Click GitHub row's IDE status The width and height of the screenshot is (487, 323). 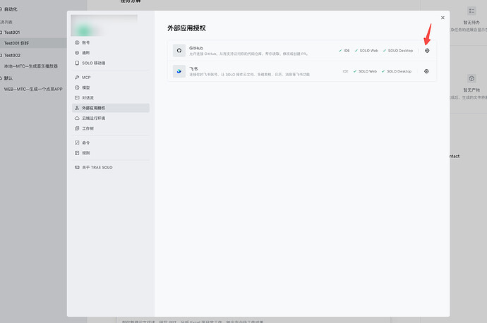click(344, 51)
